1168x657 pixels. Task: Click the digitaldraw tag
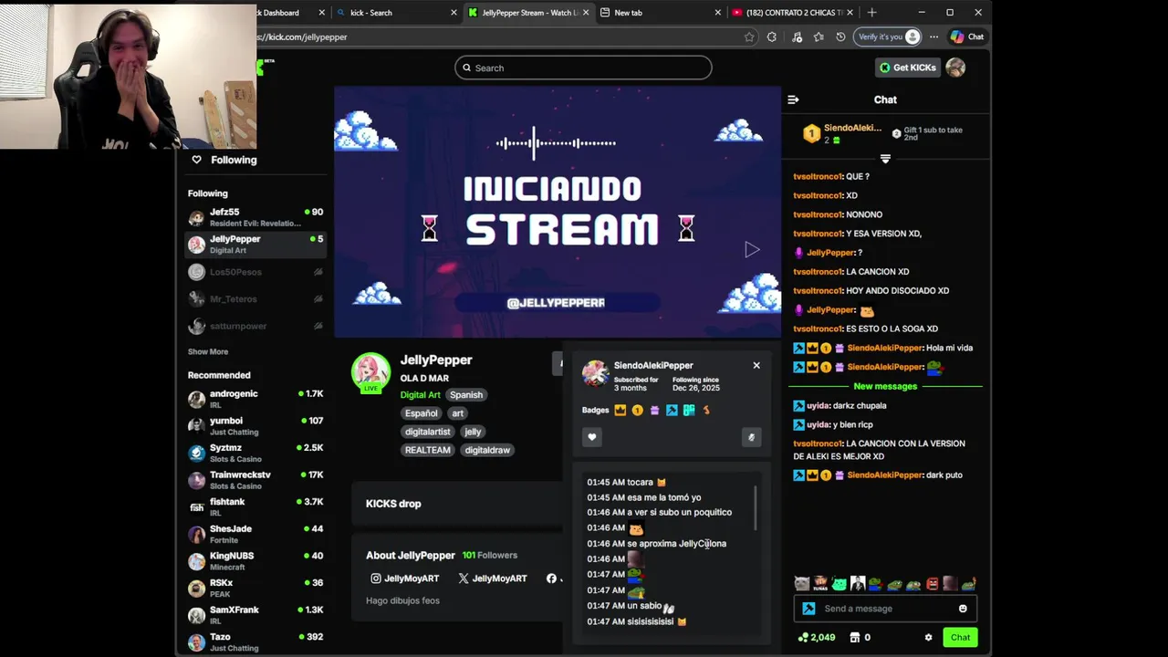click(487, 450)
